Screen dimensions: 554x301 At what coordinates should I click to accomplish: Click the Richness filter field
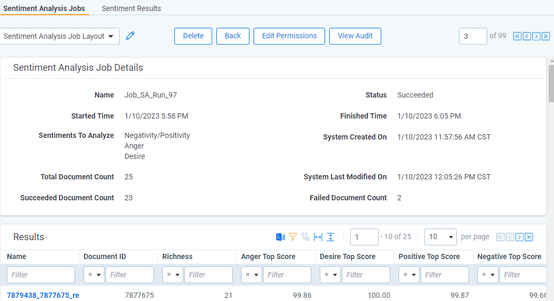pyautogui.click(x=208, y=275)
